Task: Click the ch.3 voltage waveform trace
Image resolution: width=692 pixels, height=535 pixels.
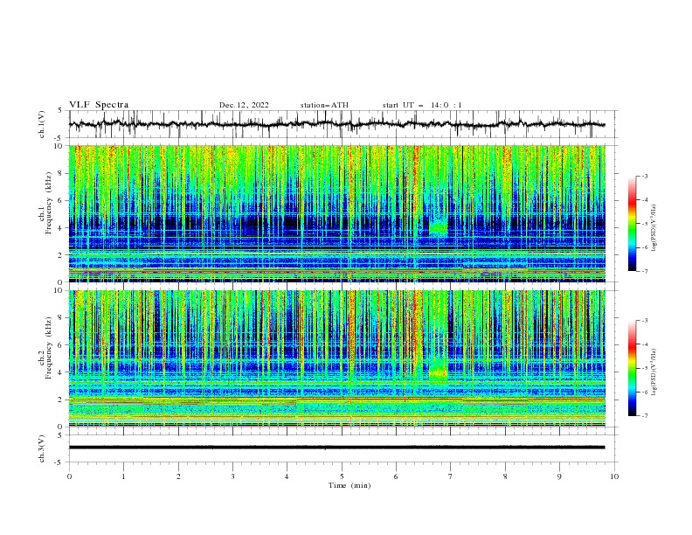Action: coord(336,448)
